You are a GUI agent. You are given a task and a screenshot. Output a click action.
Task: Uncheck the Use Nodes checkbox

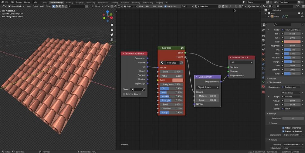[165, 6]
